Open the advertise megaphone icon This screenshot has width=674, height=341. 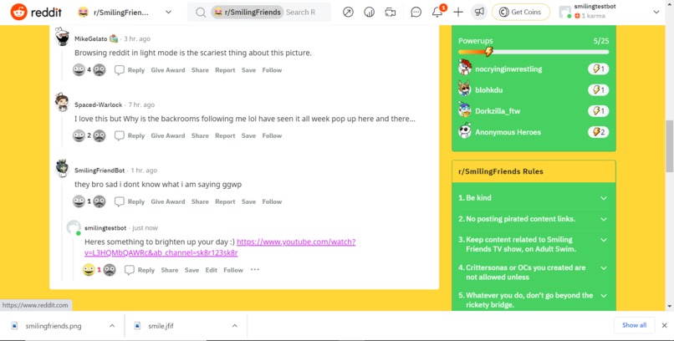click(479, 12)
